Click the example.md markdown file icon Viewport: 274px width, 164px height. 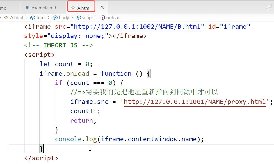pyautogui.click(x=27, y=8)
